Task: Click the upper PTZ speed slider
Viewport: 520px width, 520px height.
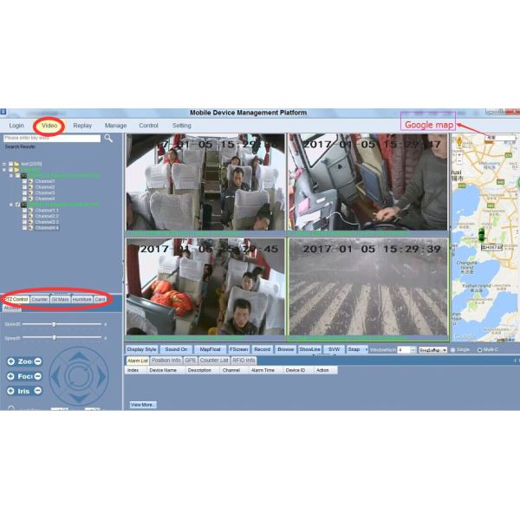Action: click(54, 324)
